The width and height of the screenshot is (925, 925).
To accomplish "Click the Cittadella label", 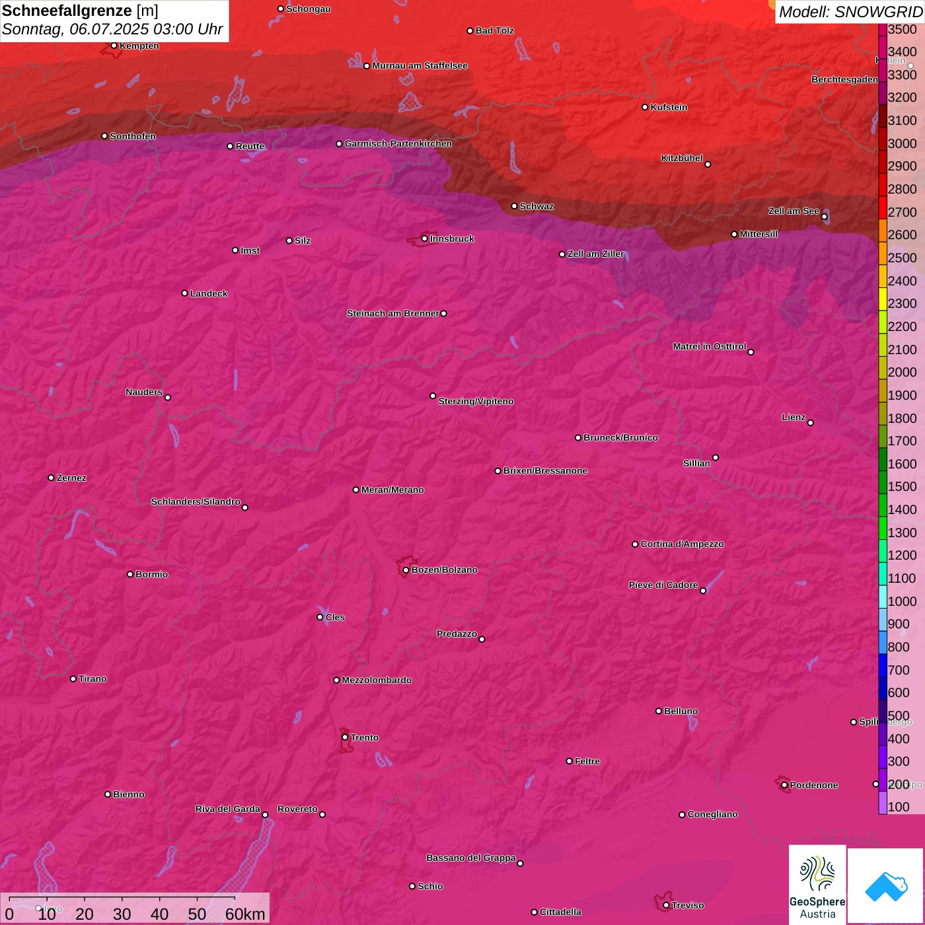I will [560, 912].
